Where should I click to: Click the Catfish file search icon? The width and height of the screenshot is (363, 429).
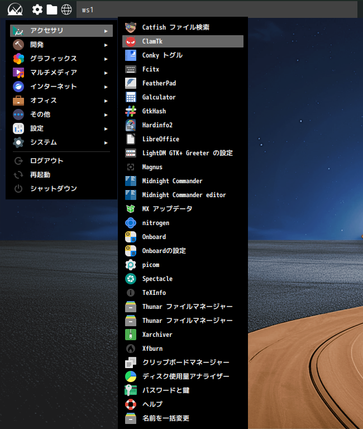[131, 27]
